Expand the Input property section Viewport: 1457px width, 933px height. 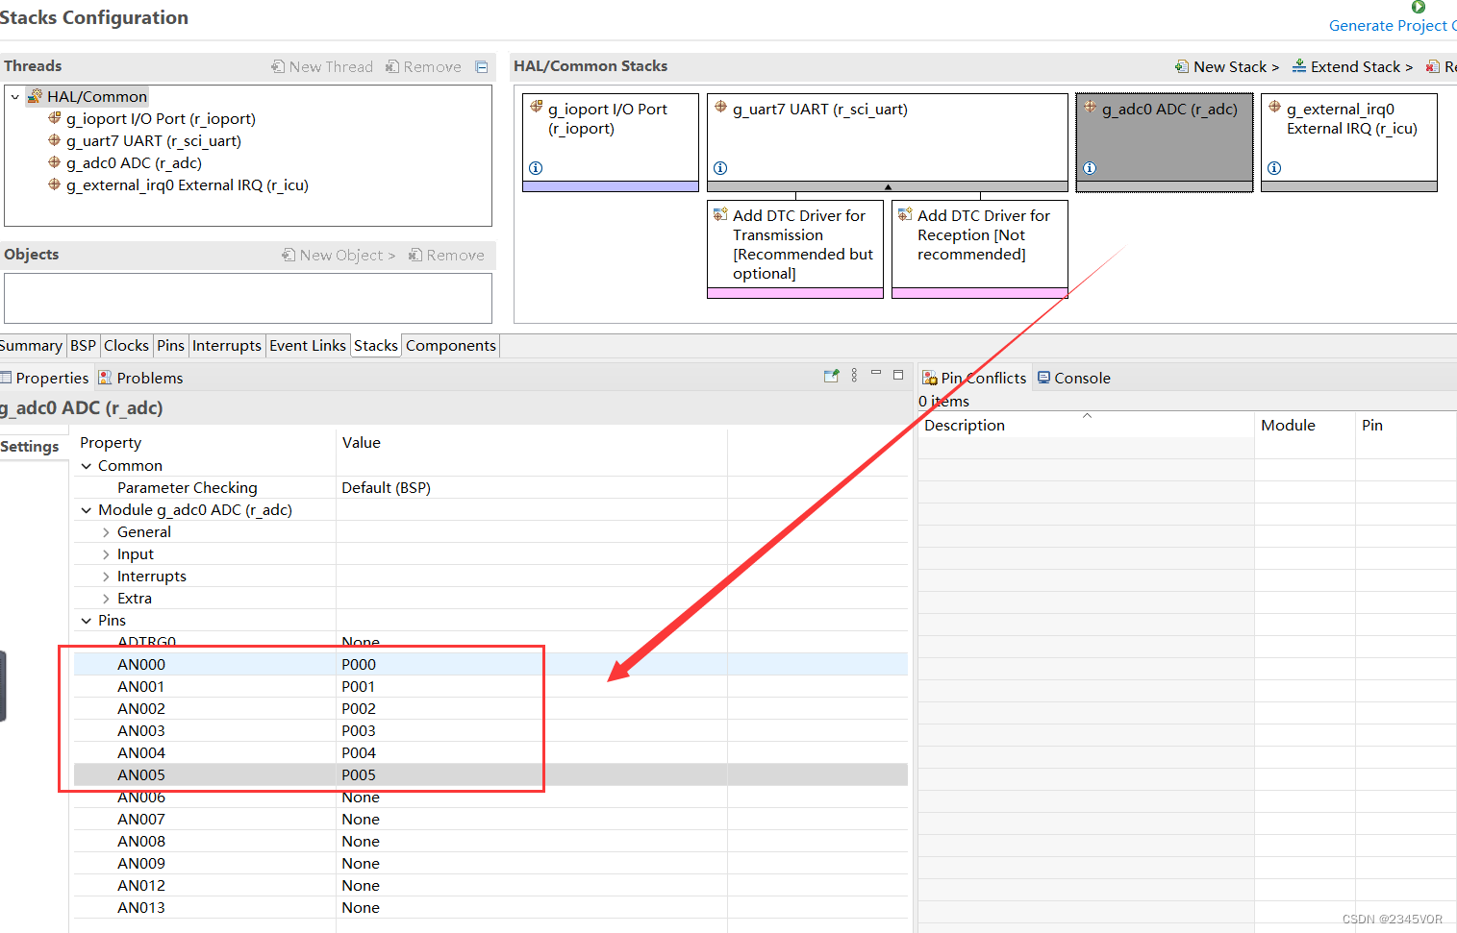pyautogui.click(x=106, y=554)
